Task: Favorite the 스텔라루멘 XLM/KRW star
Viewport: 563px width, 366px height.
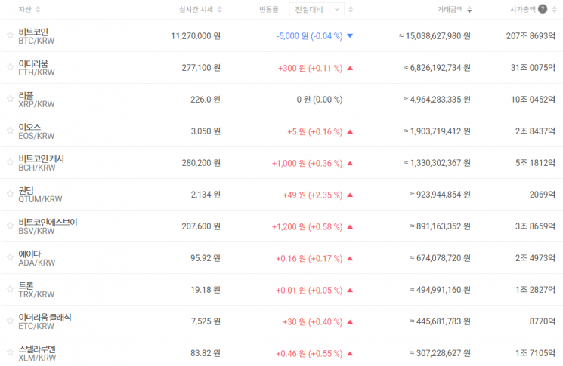Action: click(x=10, y=352)
